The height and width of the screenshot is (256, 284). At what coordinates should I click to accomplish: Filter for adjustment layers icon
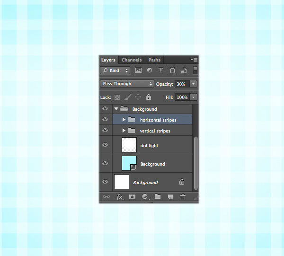point(150,70)
